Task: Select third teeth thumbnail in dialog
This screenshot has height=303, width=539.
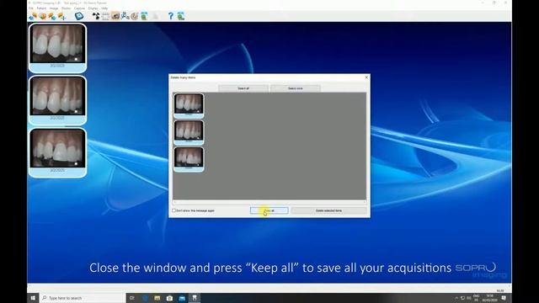Action: [x=189, y=159]
